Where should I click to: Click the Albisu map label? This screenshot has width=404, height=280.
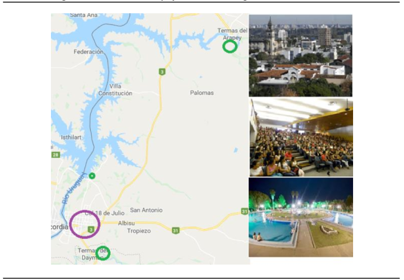pyautogui.click(x=126, y=223)
